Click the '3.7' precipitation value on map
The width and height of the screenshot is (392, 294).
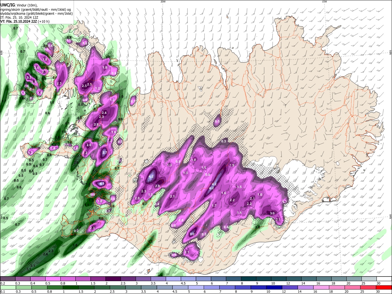point(104,153)
